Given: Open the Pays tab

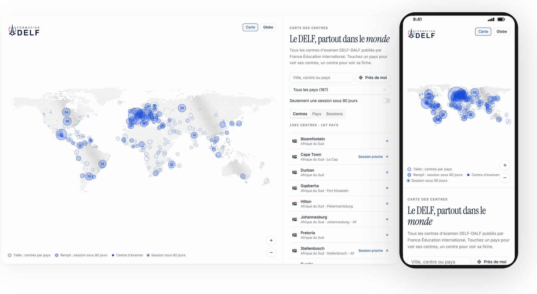Looking at the screenshot, I should coord(317,114).
